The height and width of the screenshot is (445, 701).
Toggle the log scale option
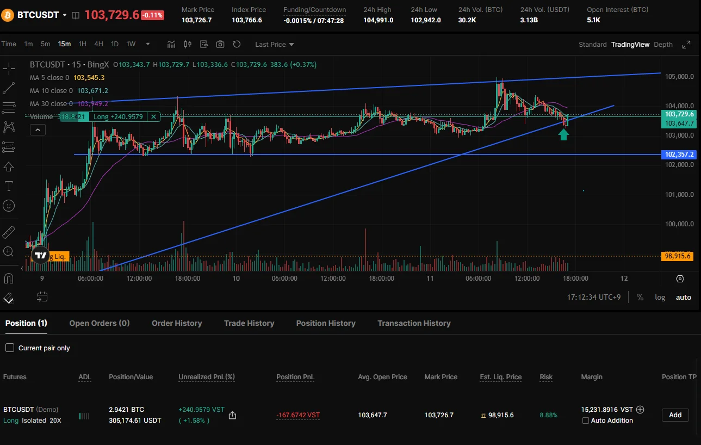(660, 297)
